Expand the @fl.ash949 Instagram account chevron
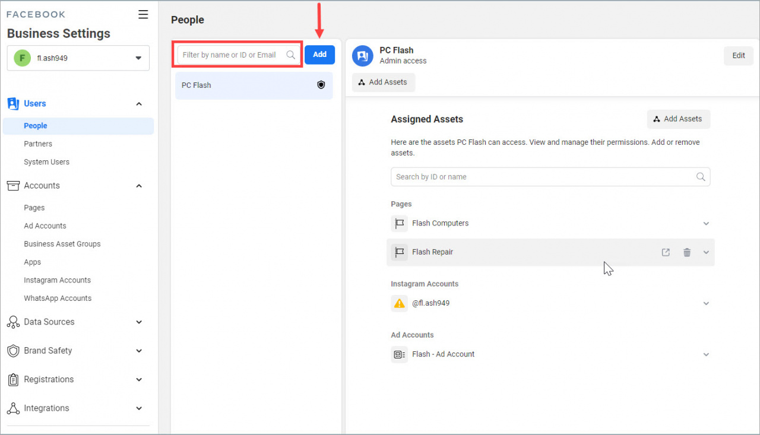The width and height of the screenshot is (760, 435). point(706,303)
